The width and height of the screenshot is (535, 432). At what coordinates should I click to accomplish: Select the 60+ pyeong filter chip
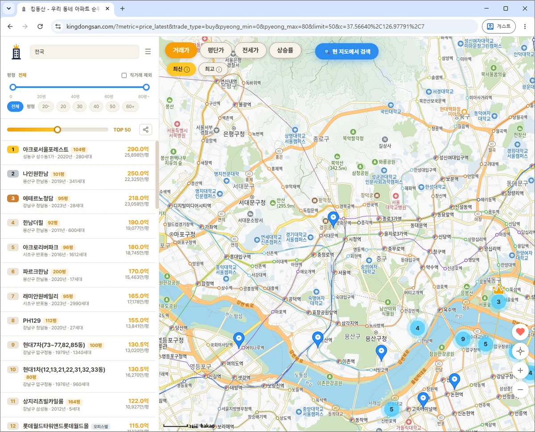(x=130, y=107)
